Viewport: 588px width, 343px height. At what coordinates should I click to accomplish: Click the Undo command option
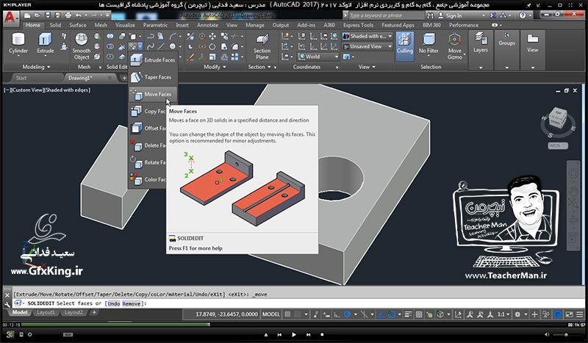tap(114, 303)
